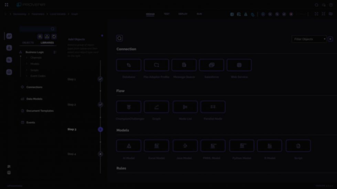Screen dimensions: 337x189
Task: Pick the PMML Model tile
Action: (213, 146)
